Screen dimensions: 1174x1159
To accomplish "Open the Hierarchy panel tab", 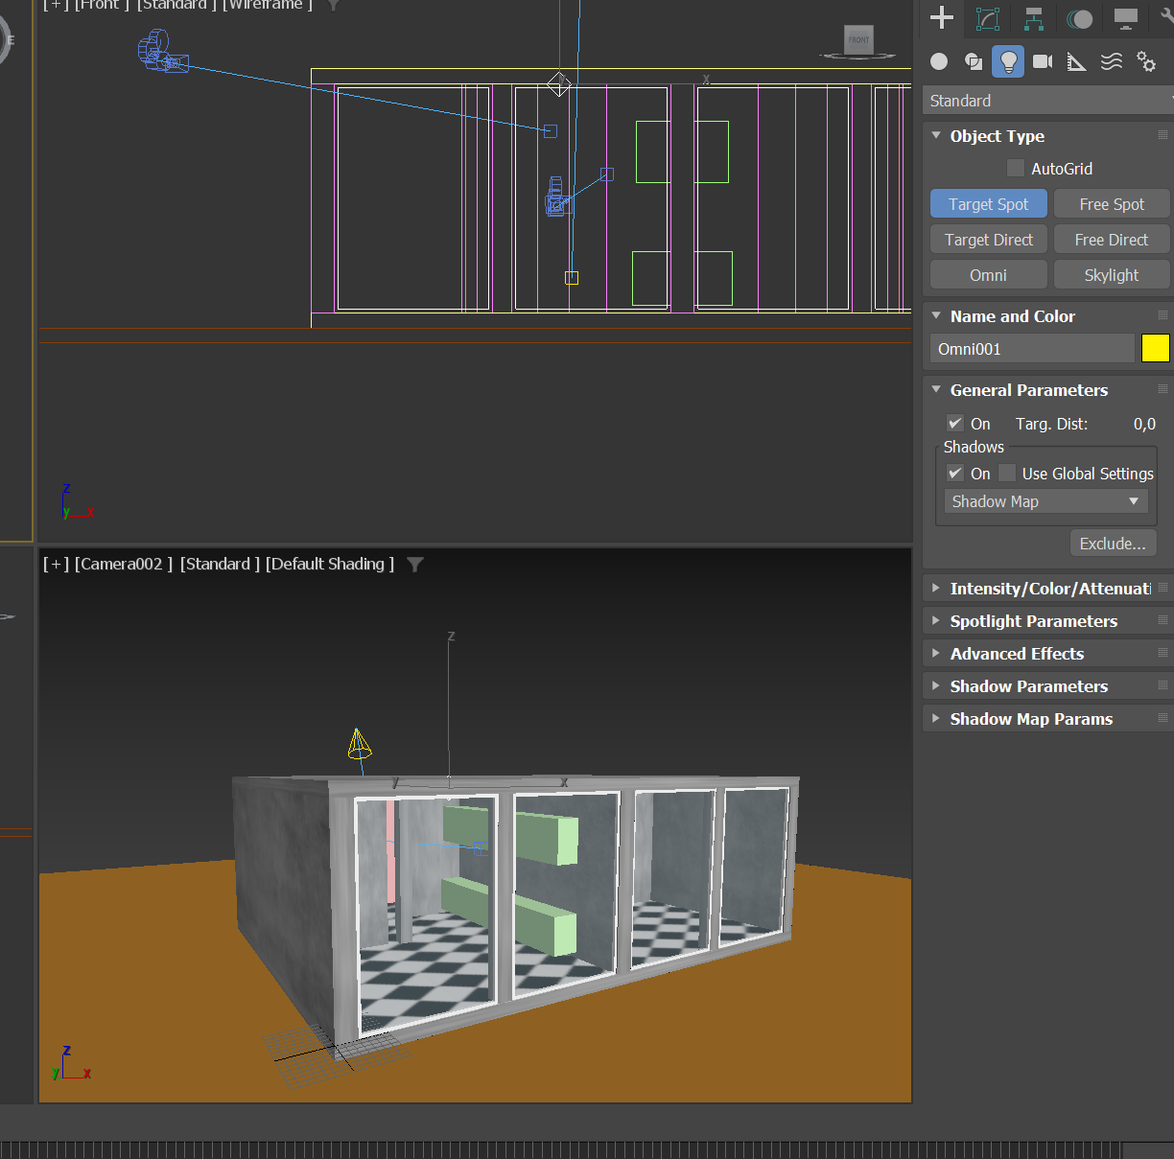I will 1033,18.
